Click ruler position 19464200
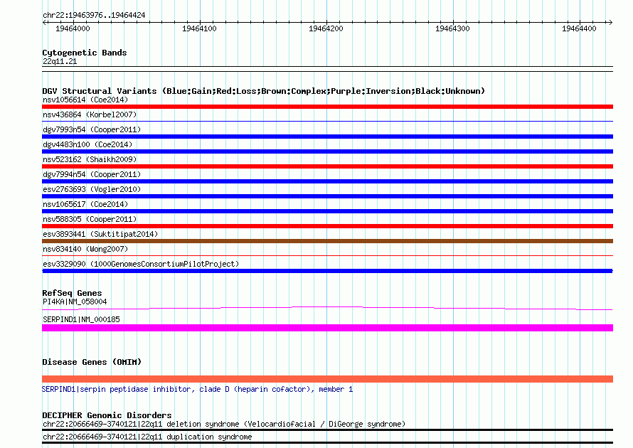 pos(326,28)
